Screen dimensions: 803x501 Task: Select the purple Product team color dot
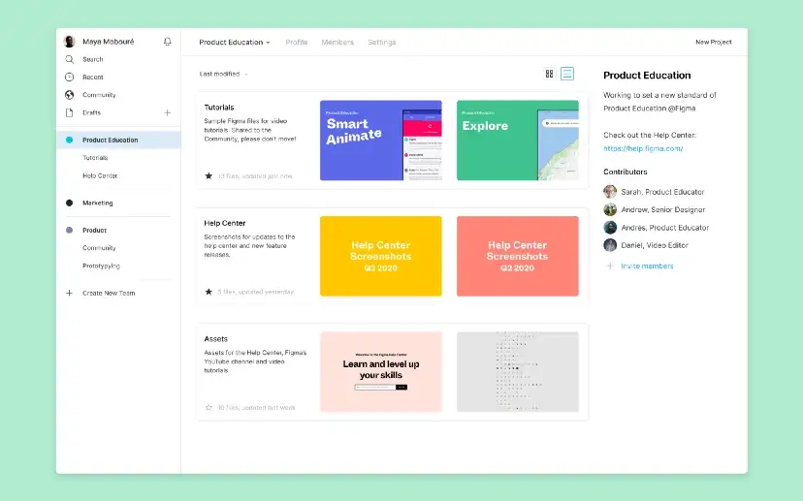[69, 231]
